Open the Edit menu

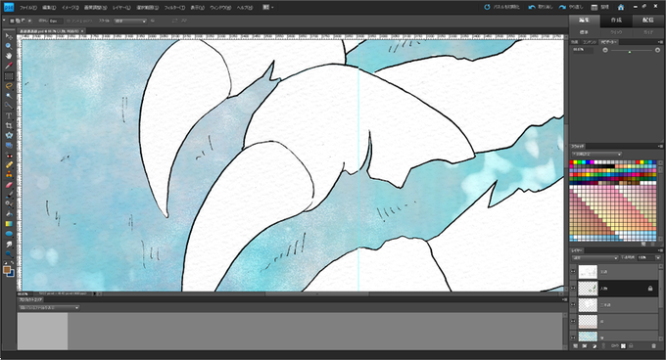tap(49, 8)
